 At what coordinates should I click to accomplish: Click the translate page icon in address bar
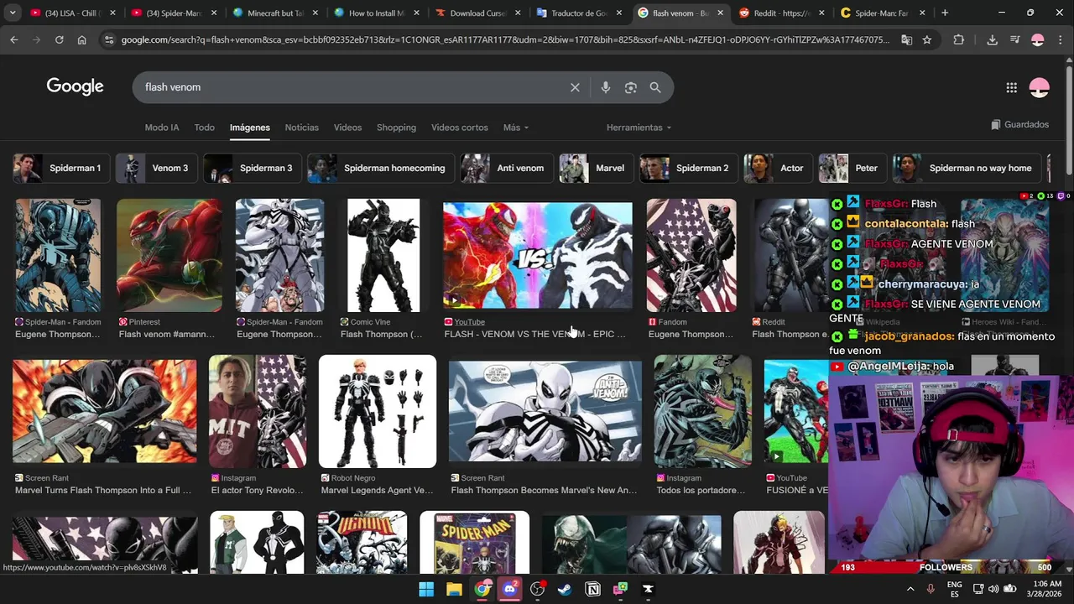(907, 39)
